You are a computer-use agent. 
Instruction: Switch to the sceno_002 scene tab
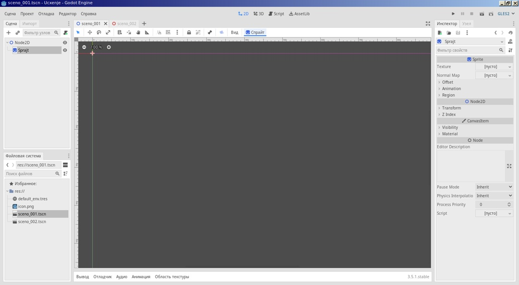click(x=124, y=24)
